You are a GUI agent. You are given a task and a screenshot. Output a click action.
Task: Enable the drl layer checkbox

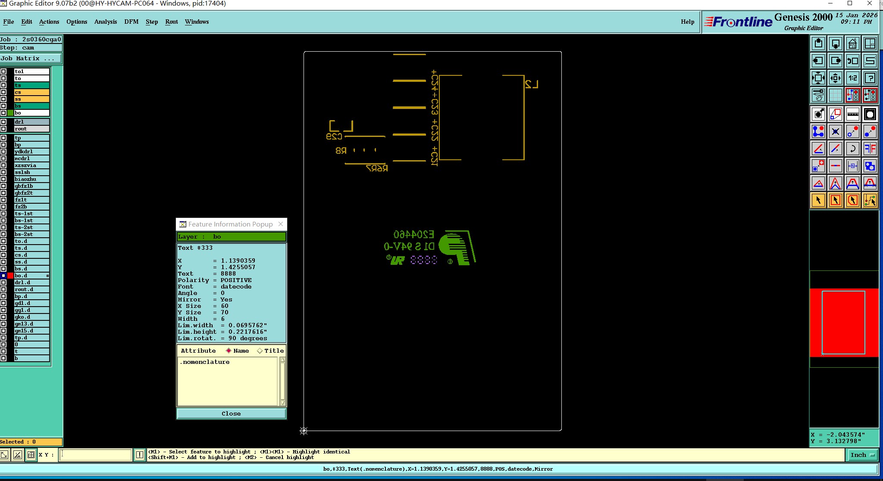tap(3, 122)
